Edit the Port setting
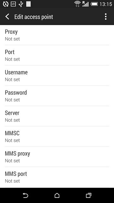The image size is (114, 203). pyautogui.click(x=57, y=55)
